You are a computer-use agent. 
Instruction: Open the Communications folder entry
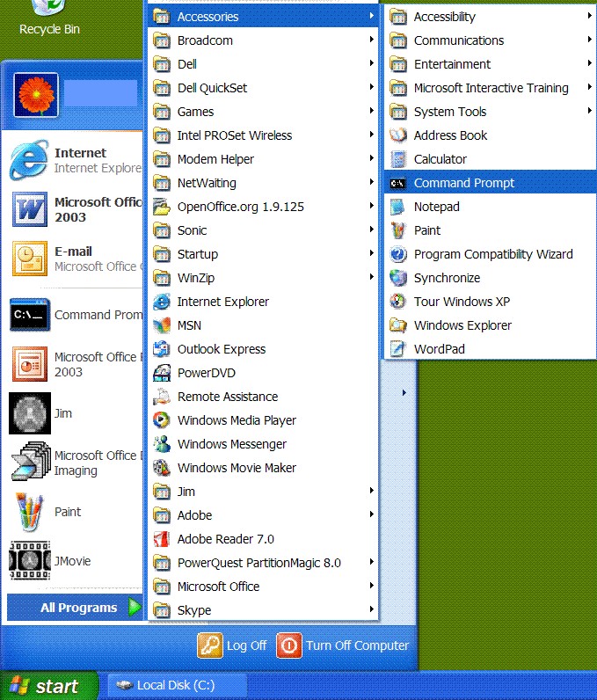490,40
